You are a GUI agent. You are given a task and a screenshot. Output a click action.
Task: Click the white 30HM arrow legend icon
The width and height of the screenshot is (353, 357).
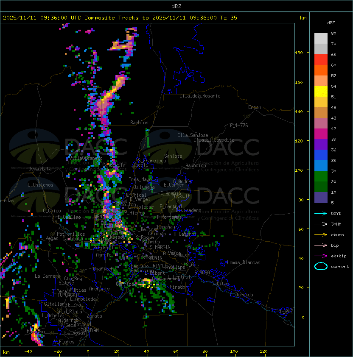pos(321,224)
